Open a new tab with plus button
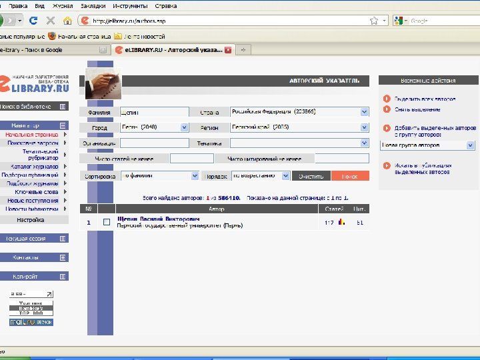 pos(243,50)
